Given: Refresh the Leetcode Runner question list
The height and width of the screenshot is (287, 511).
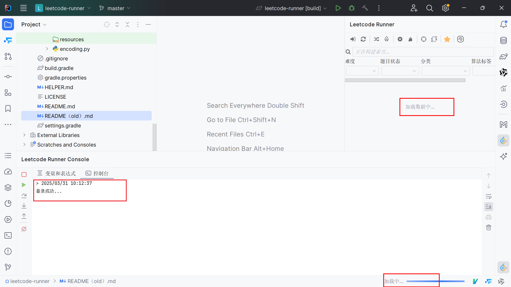Looking at the screenshot, I should (x=363, y=39).
